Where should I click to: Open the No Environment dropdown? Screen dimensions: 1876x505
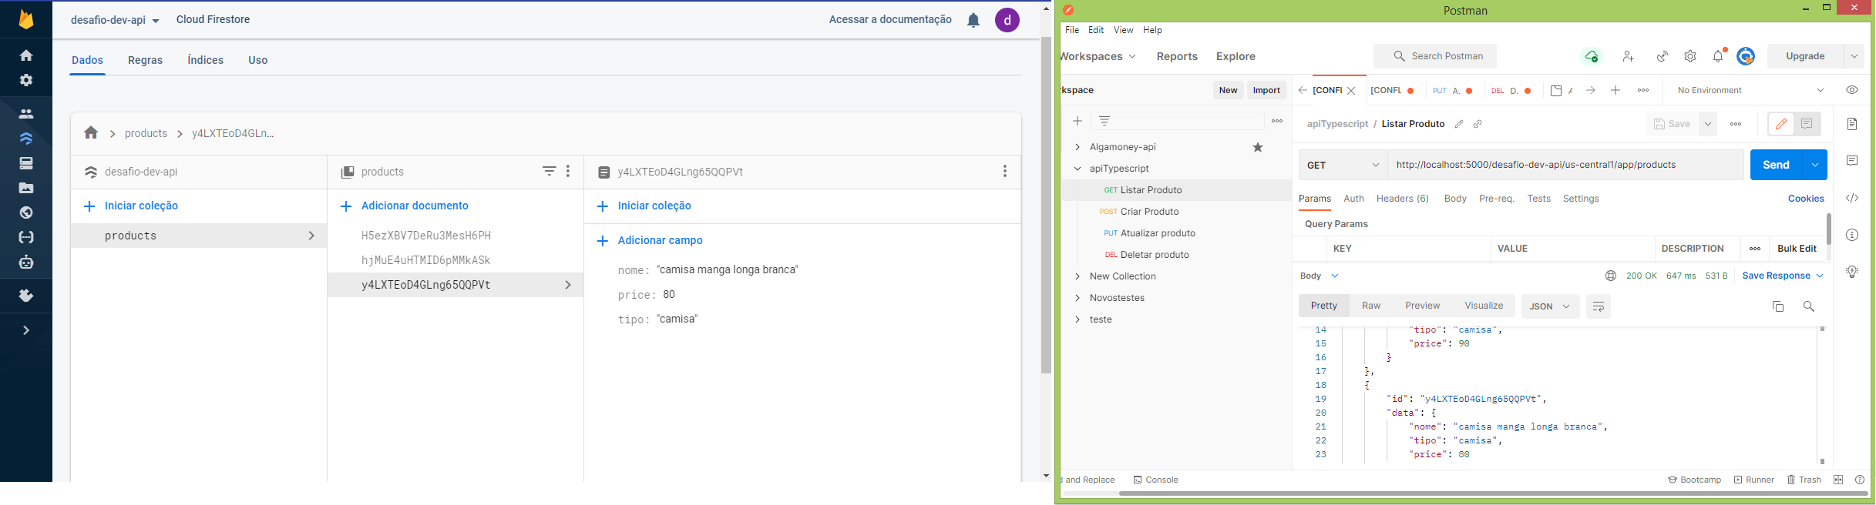[1750, 90]
